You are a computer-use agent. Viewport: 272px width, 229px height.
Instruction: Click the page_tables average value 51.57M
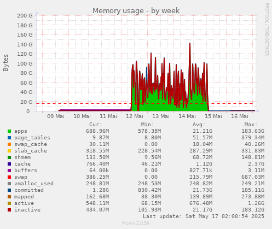(202, 138)
